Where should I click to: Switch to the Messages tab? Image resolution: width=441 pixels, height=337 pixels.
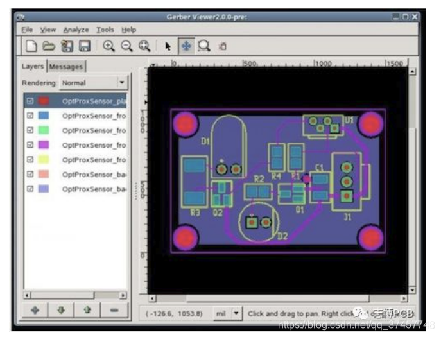pos(66,67)
